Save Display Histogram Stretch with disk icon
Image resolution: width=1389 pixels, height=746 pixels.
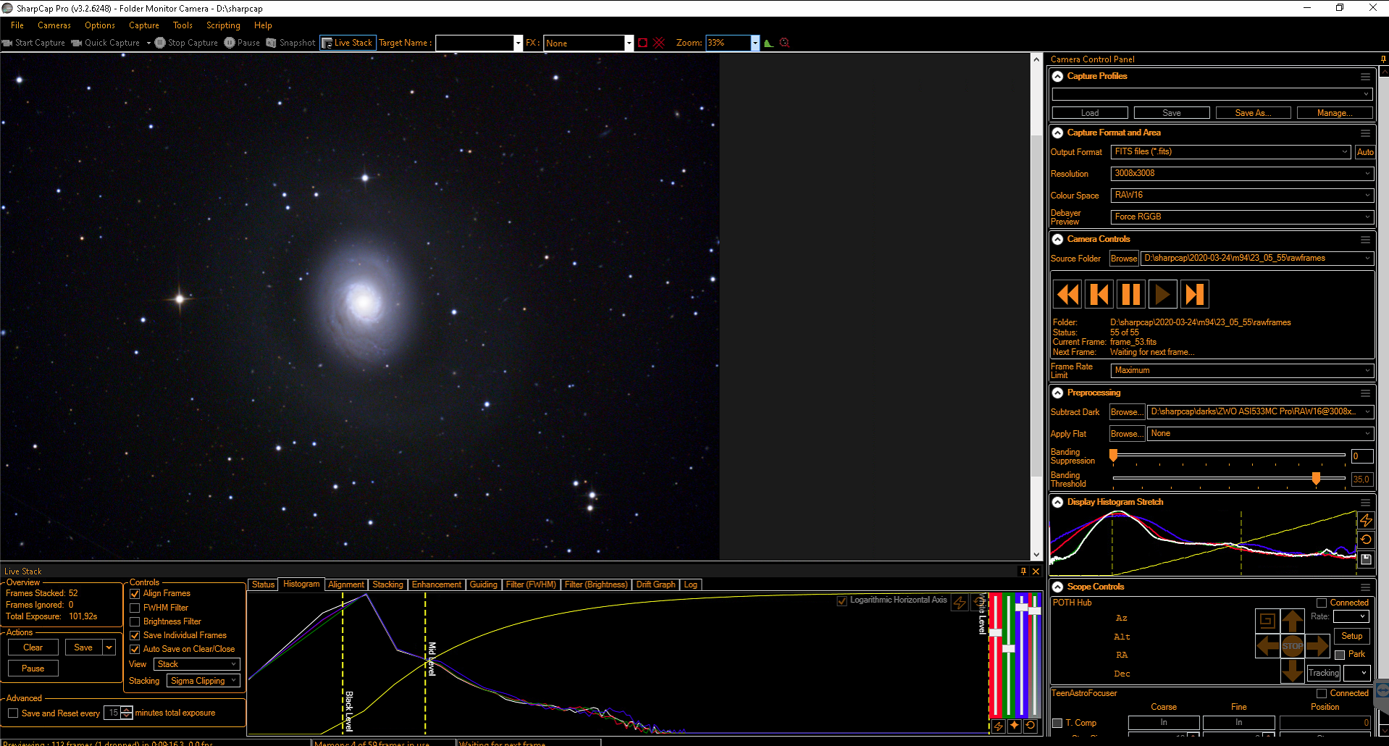[x=1366, y=559]
